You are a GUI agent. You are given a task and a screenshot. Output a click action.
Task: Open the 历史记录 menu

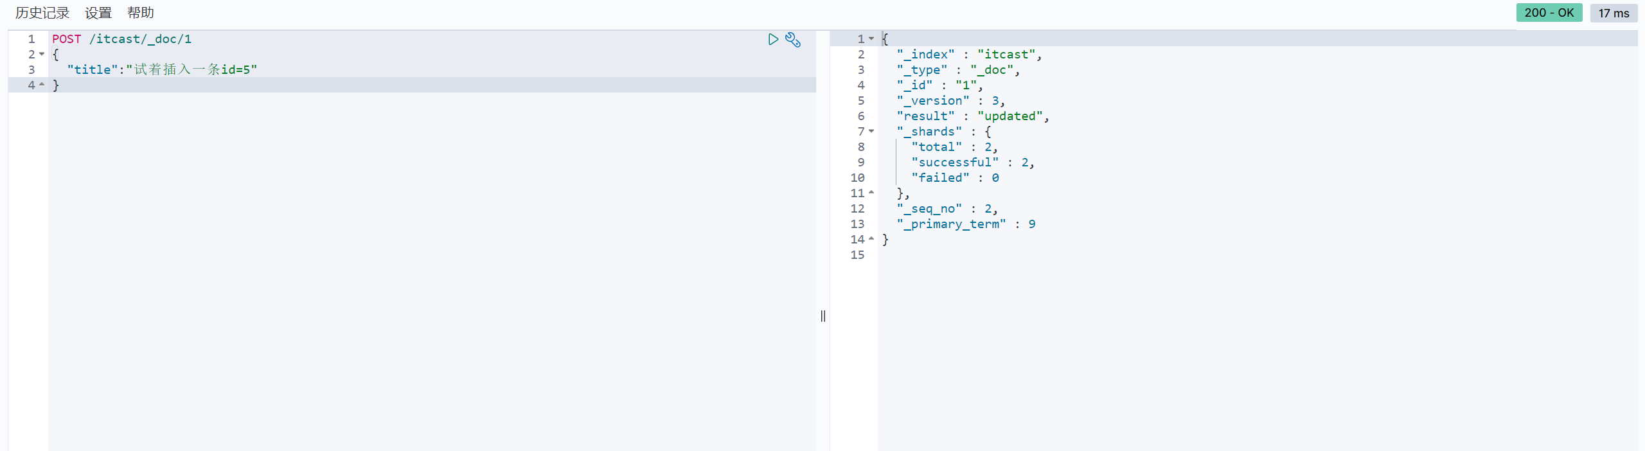[42, 13]
